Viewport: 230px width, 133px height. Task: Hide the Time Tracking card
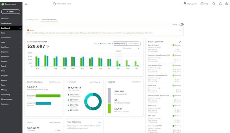(99, 122)
